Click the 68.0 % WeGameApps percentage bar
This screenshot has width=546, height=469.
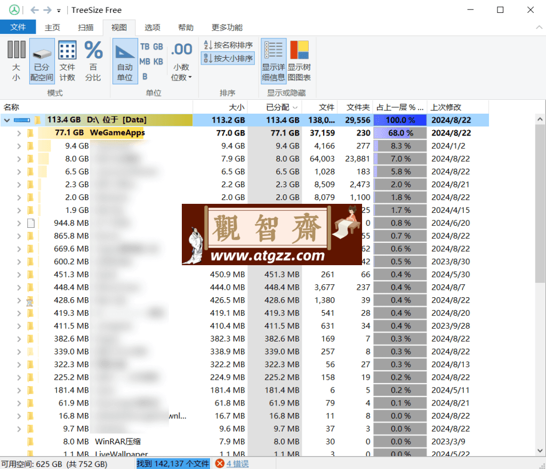tap(400, 133)
